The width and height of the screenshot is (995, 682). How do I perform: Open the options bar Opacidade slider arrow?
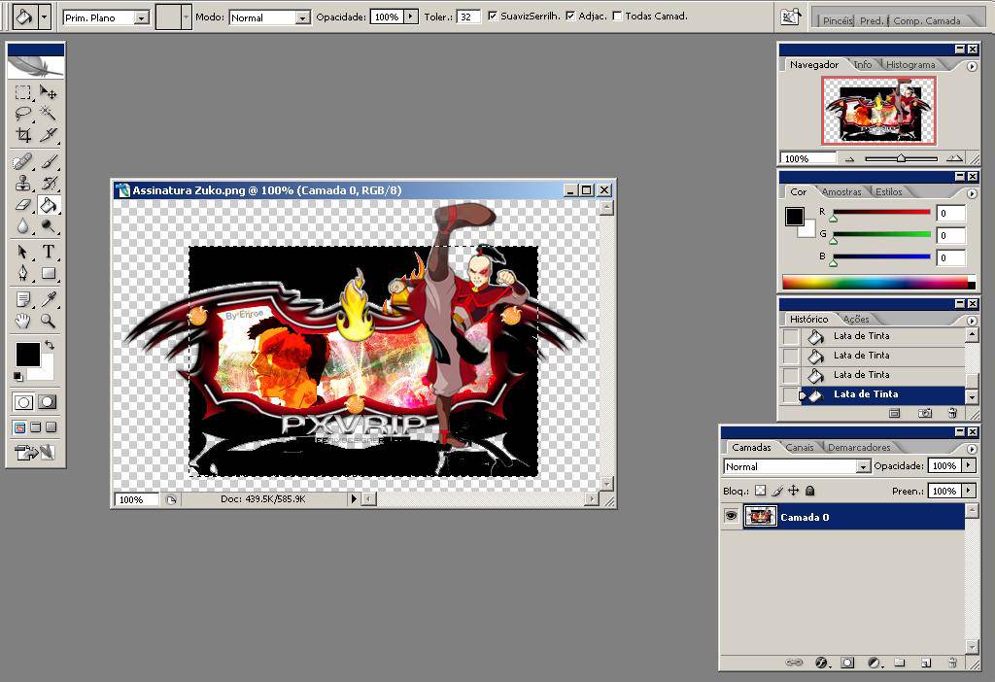click(411, 17)
